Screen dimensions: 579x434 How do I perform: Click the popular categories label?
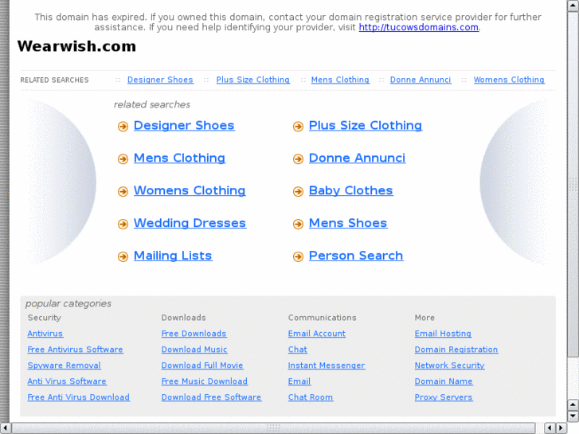(x=68, y=303)
